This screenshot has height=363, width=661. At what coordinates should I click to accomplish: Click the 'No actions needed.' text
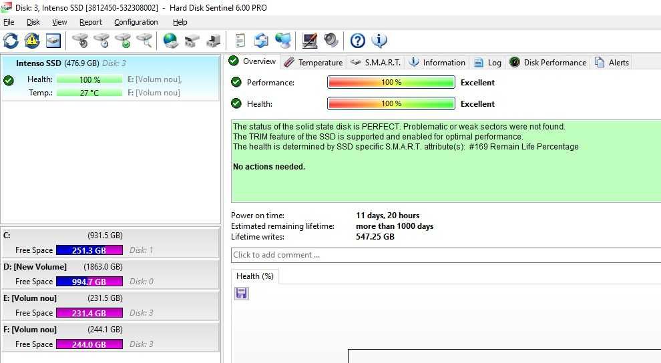pyautogui.click(x=269, y=167)
